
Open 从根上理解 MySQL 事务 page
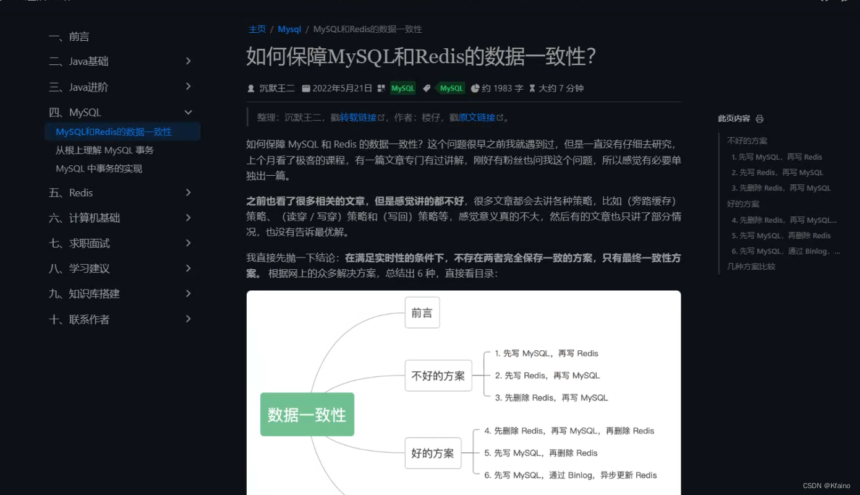click(x=104, y=150)
